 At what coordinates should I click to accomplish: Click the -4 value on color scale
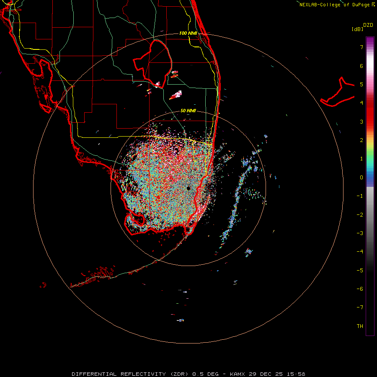pyautogui.click(x=360, y=251)
